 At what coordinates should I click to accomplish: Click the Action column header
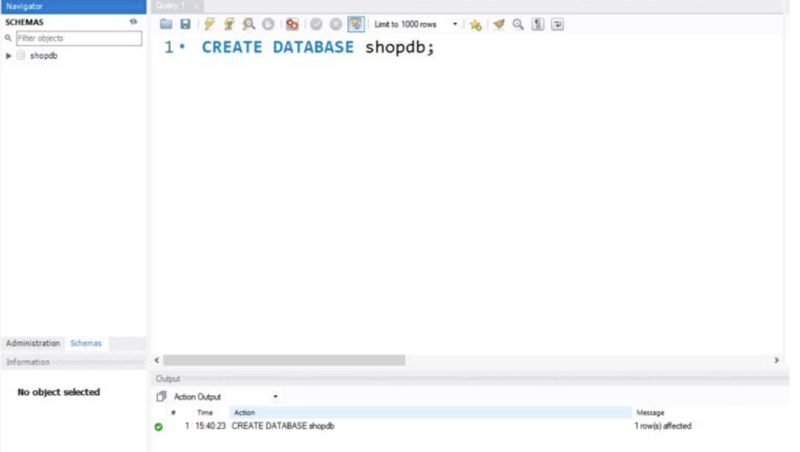(431, 412)
